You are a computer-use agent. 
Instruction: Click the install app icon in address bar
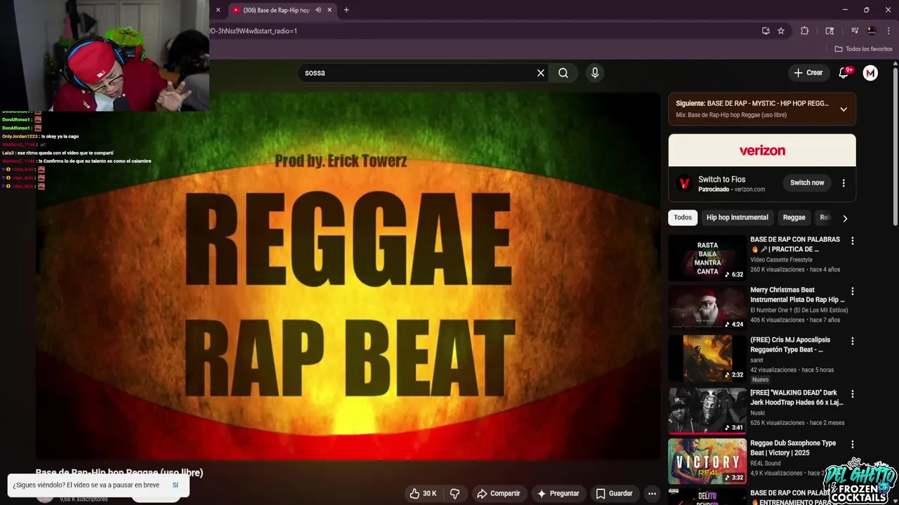pyautogui.click(x=766, y=31)
